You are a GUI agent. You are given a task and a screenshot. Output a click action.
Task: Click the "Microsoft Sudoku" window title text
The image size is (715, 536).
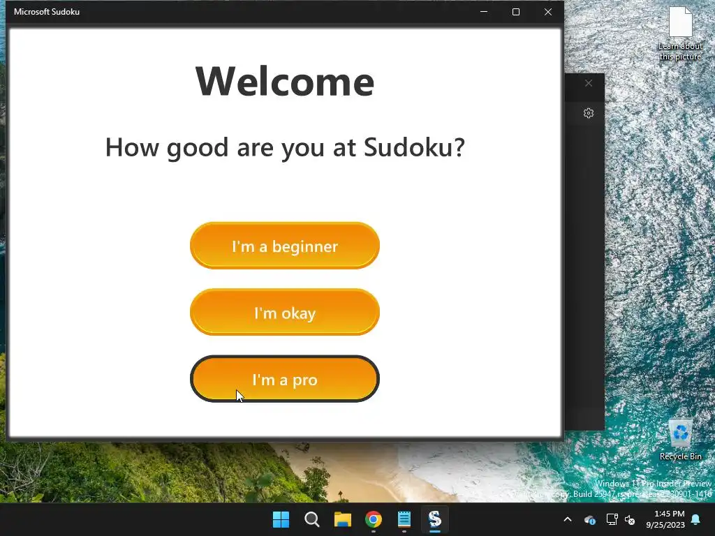[47, 12]
